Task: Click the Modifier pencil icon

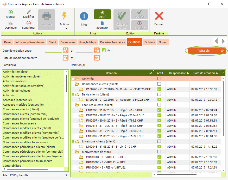Action: point(29,12)
